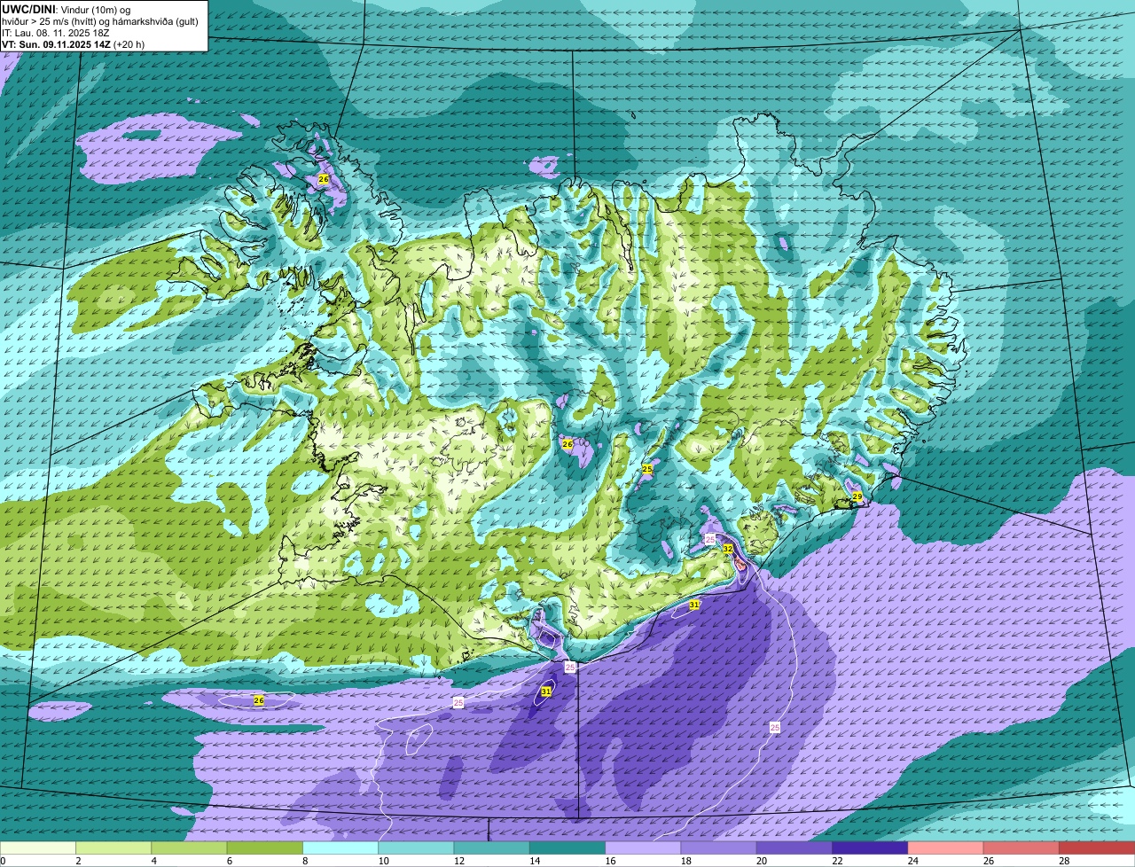The image size is (1135, 867).
Task: Click the 6–8 m/s olive green legend swatch
Action: tap(265, 848)
